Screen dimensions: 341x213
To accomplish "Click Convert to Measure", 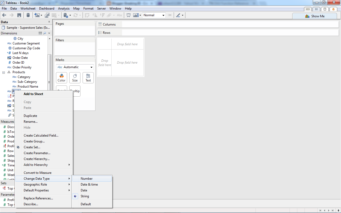I will tap(44, 173).
